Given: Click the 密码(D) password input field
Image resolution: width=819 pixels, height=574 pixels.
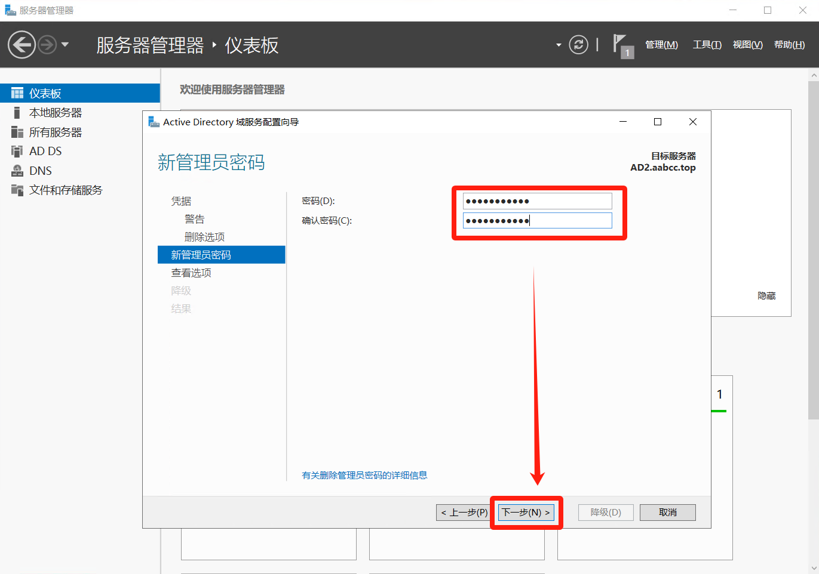Looking at the screenshot, I should [537, 201].
